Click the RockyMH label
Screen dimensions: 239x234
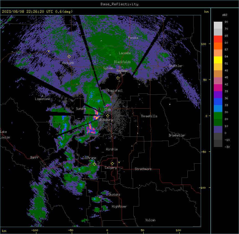[68, 63]
